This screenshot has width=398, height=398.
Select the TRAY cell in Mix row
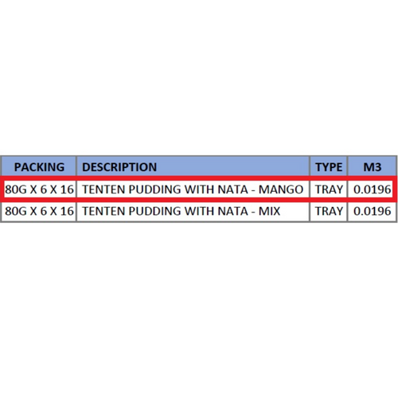click(x=329, y=211)
